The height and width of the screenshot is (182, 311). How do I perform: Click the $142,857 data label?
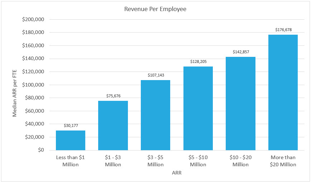(x=241, y=52)
